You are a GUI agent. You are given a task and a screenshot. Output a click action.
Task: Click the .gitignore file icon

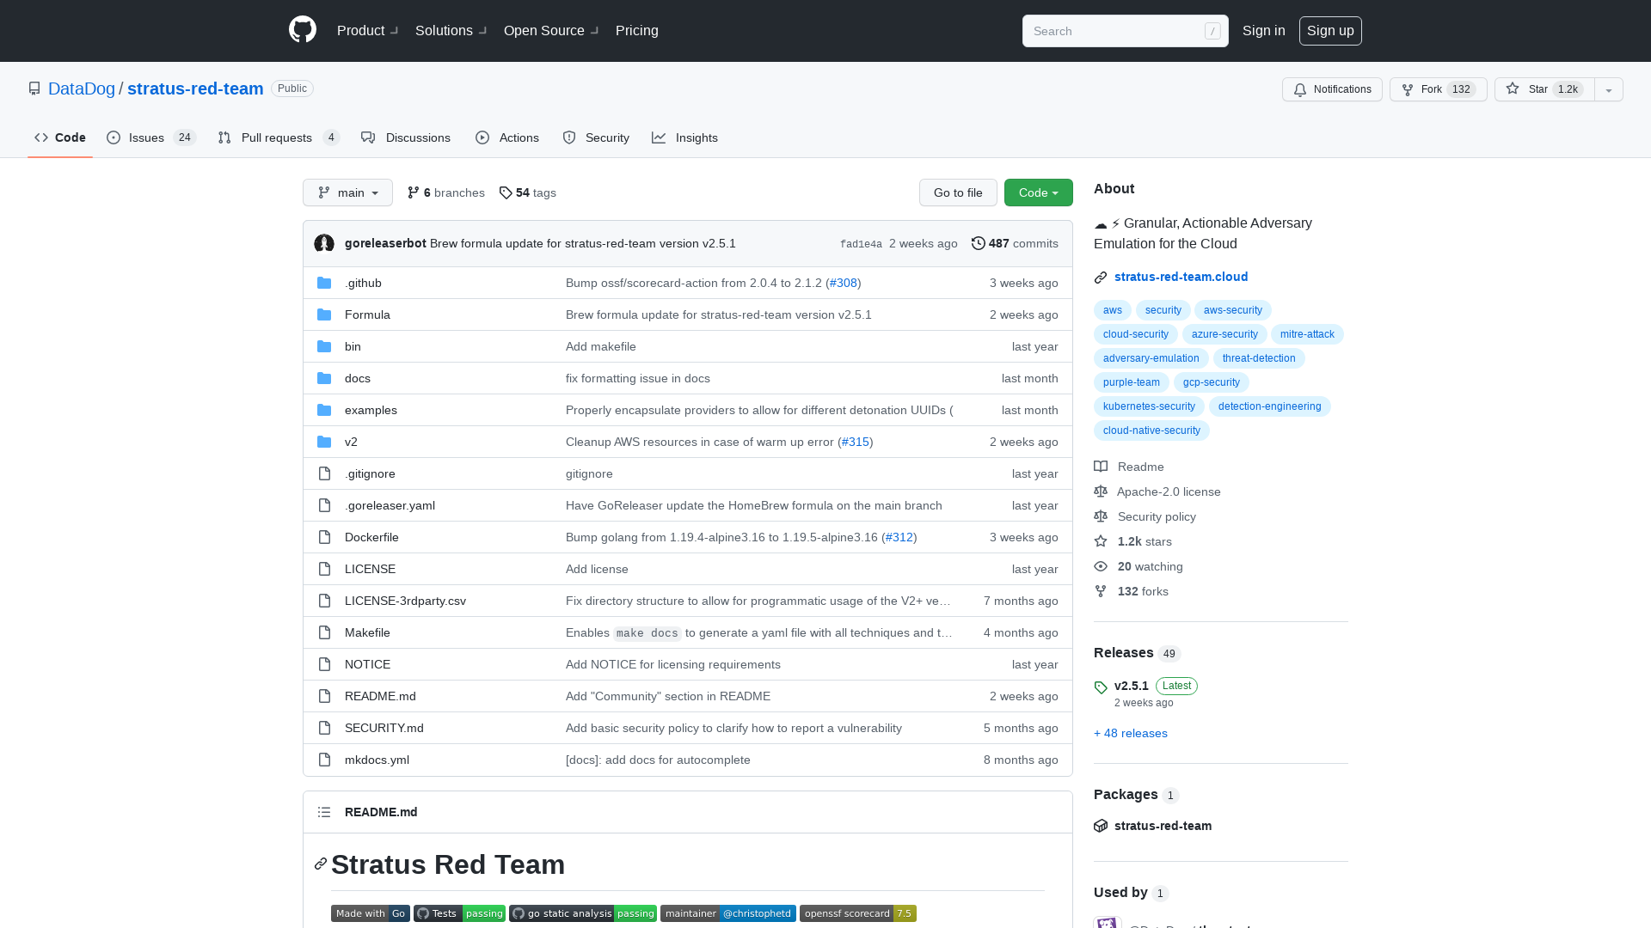324,473
